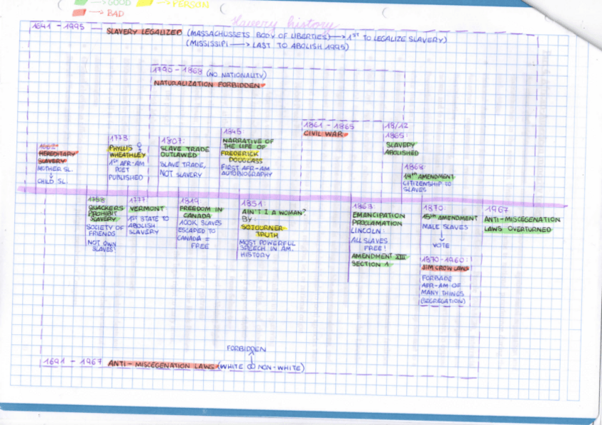The width and height of the screenshot is (602, 425).
Task: Select the date range "1641 - 1995"
Action: 58,26
